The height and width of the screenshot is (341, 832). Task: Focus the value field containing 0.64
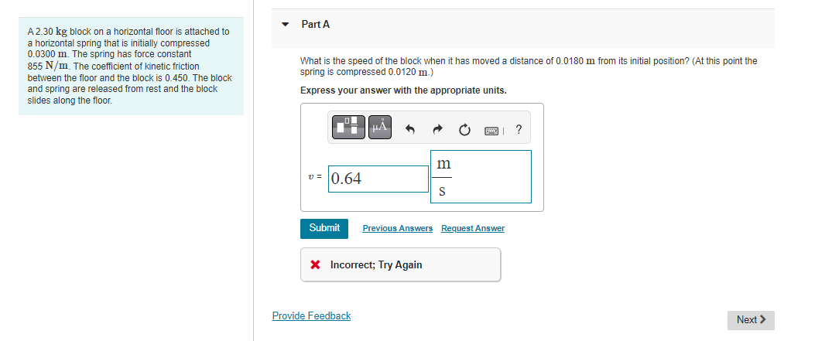(x=378, y=179)
